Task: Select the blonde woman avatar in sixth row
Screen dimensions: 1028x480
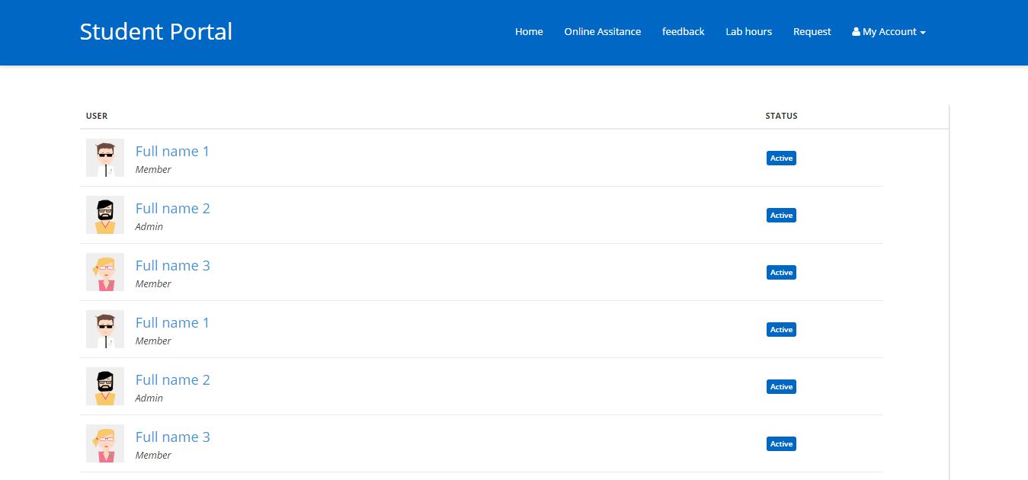Action: click(x=105, y=443)
